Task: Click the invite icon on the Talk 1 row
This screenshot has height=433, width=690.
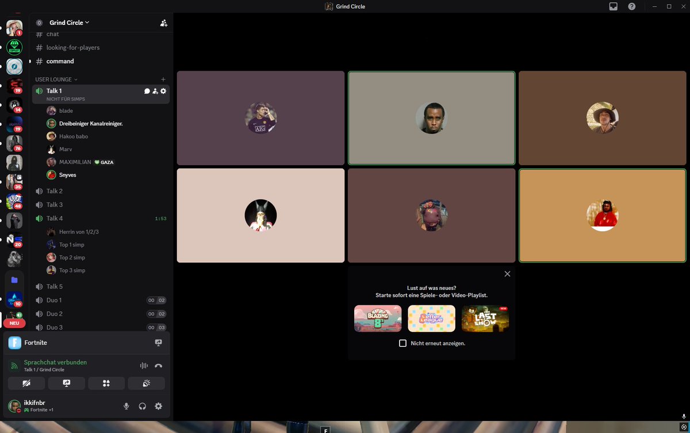Action: pos(155,91)
